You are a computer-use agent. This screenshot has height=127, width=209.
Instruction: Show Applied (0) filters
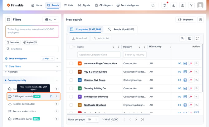(30, 42)
